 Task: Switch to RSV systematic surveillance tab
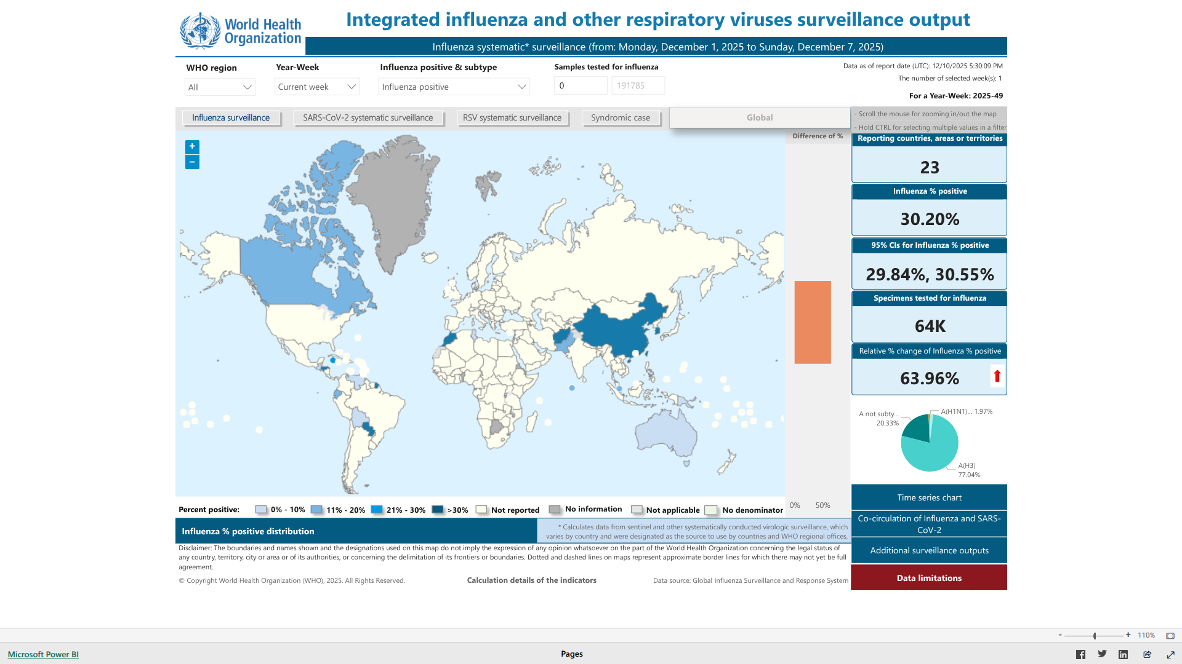coord(512,117)
